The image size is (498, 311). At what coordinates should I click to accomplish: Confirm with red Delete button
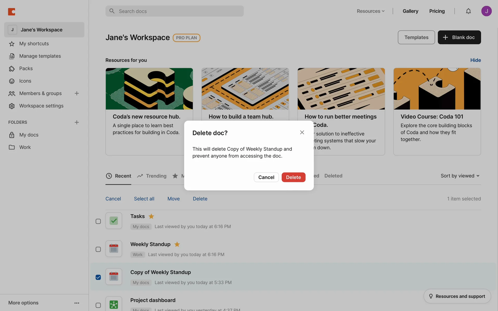pos(293,177)
